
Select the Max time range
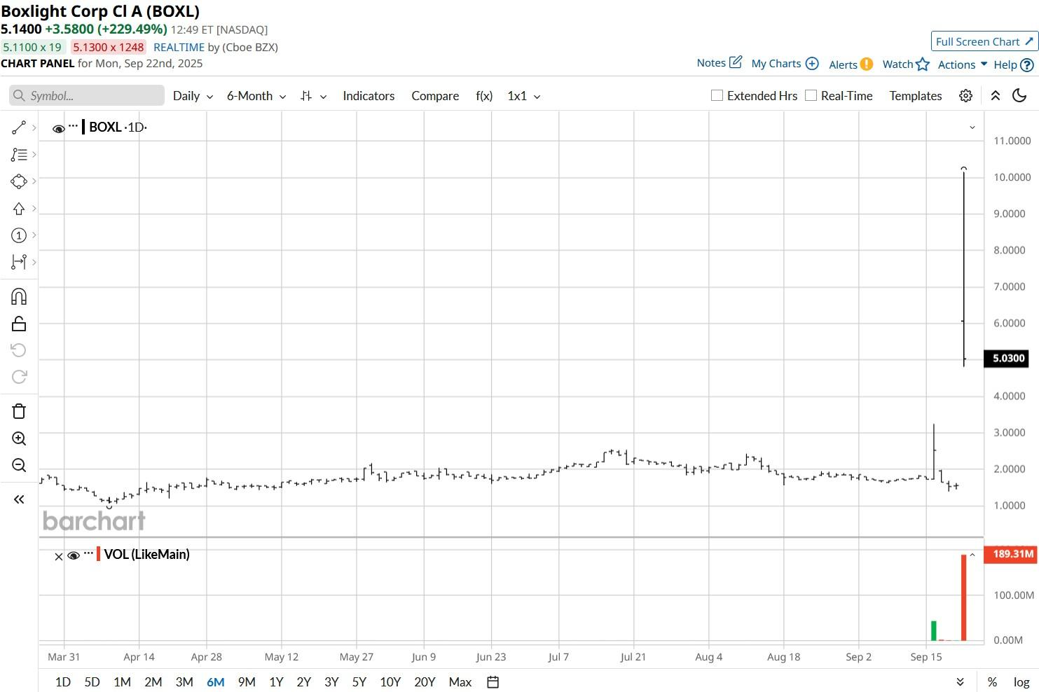click(x=460, y=682)
